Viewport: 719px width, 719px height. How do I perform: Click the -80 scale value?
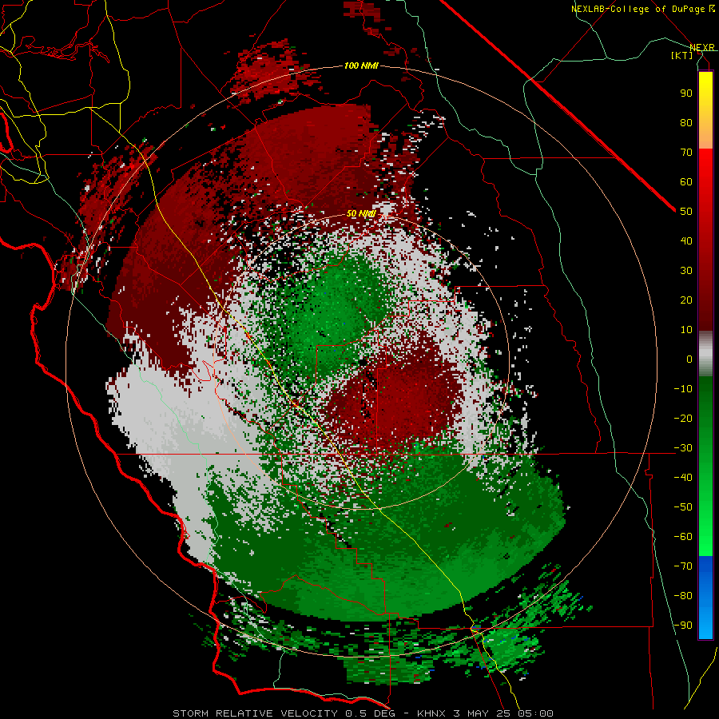683,596
